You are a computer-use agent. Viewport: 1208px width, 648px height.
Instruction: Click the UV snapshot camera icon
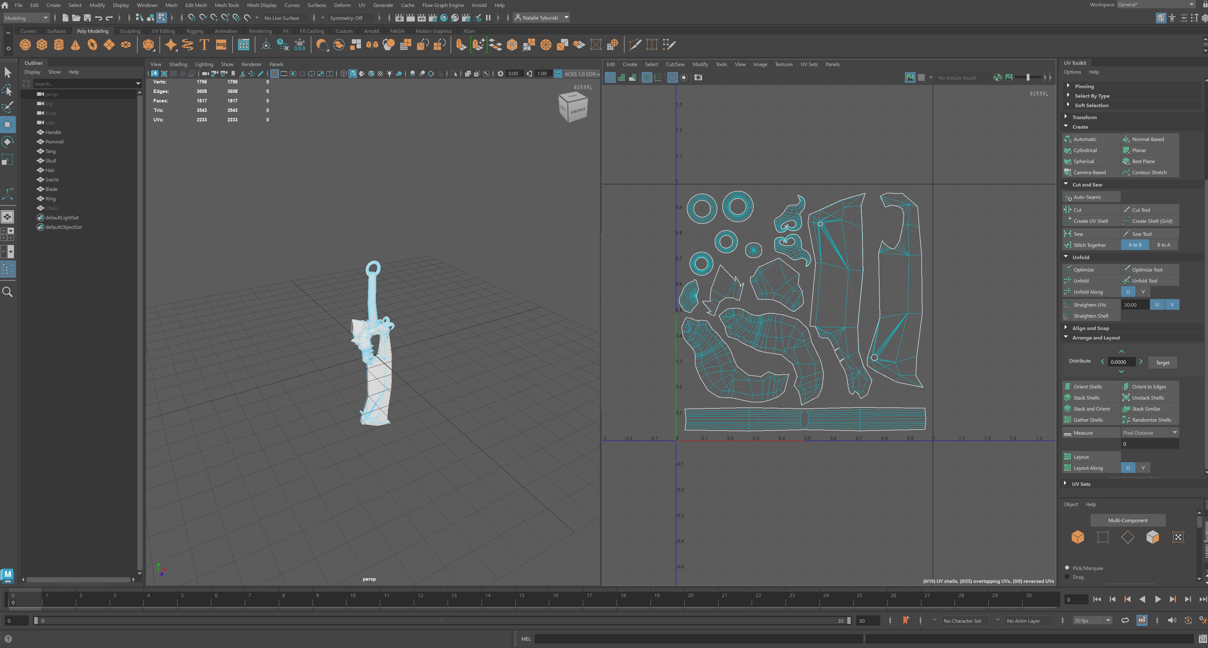click(698, 77)
